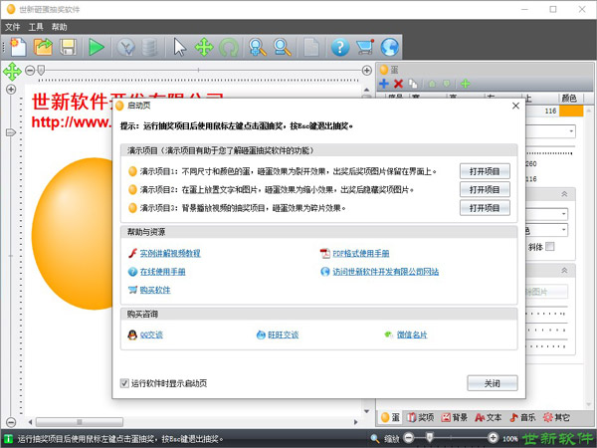The width and height of the screenshot is (597, 448).
Task: Click the 旺旺交谈 link
Action: (x=283, y=335)
